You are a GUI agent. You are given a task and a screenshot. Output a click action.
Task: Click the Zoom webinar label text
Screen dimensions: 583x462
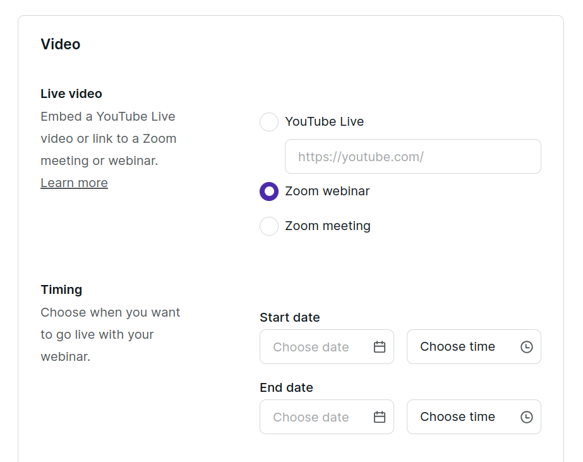click(x=327, y=191)
